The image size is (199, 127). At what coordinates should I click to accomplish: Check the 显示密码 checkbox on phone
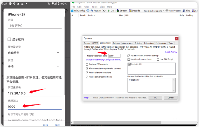(x=9, y=39)
